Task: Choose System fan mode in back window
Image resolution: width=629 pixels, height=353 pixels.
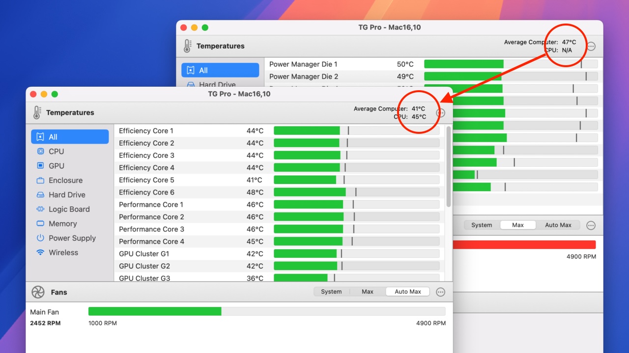Action: point(482,225)
